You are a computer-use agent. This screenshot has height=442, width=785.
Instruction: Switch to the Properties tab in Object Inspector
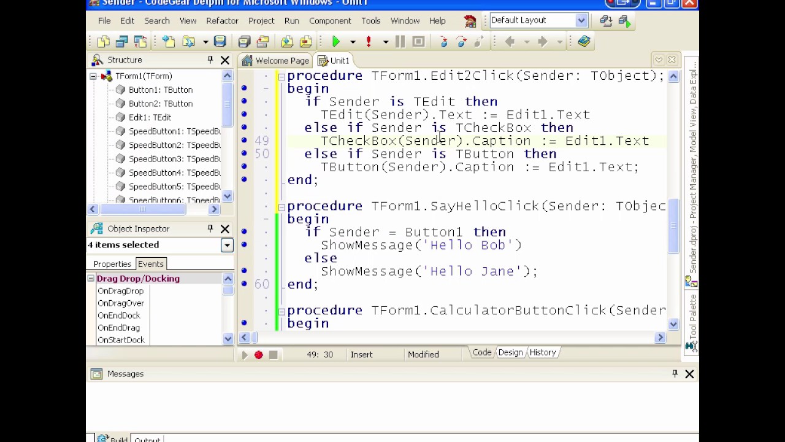(112, 264)
